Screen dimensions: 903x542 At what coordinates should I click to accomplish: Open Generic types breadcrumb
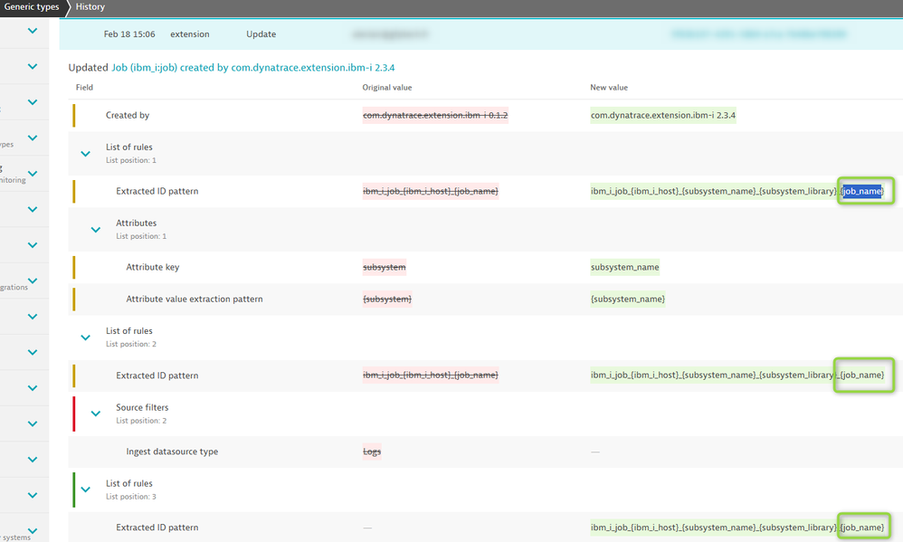coord(30,7)
